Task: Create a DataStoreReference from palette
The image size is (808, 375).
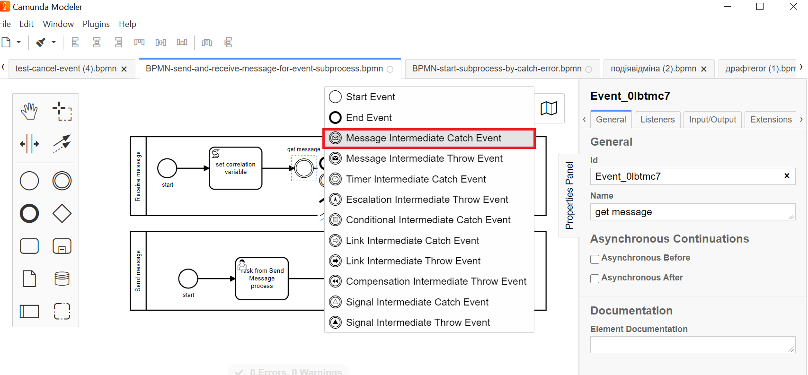Action: pyautogui.click(x=62, y=279)
